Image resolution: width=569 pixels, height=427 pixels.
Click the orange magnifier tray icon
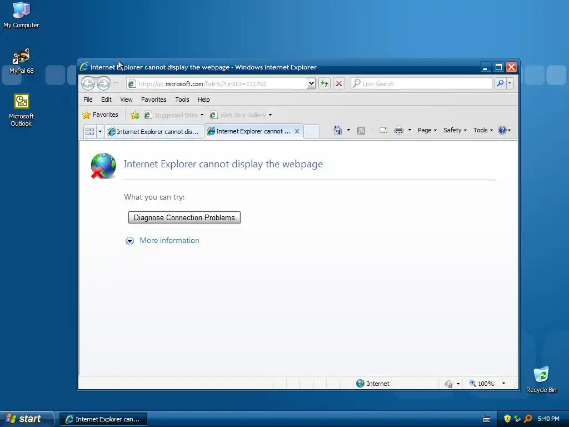click(528, 419)
